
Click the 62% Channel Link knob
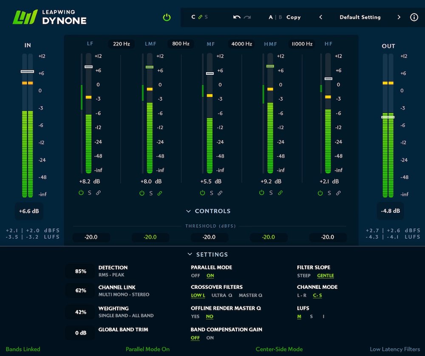click(x=79, y=291)
